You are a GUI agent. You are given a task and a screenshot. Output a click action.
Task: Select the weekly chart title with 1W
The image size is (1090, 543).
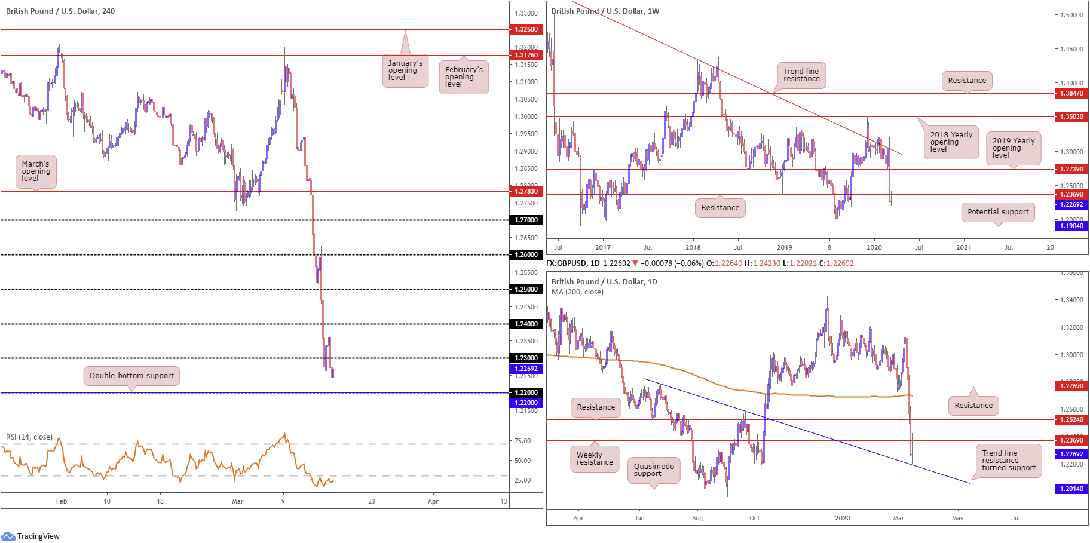(605, 11)
